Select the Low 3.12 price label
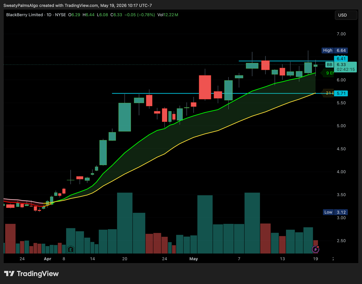Image resolution: width=362 pixels, height=284 pixels. (335, 212)
